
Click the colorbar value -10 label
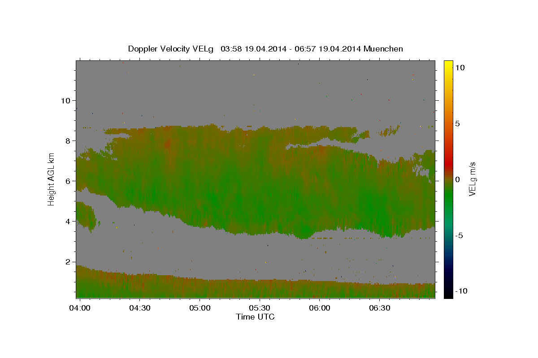coord(461,291)
